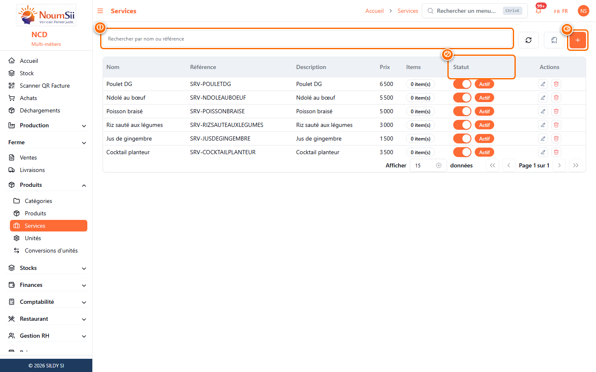Toggle status switch for Riz sauté aux légumes
This screenshot has width=596, height=372.
[x=462, y=125]
